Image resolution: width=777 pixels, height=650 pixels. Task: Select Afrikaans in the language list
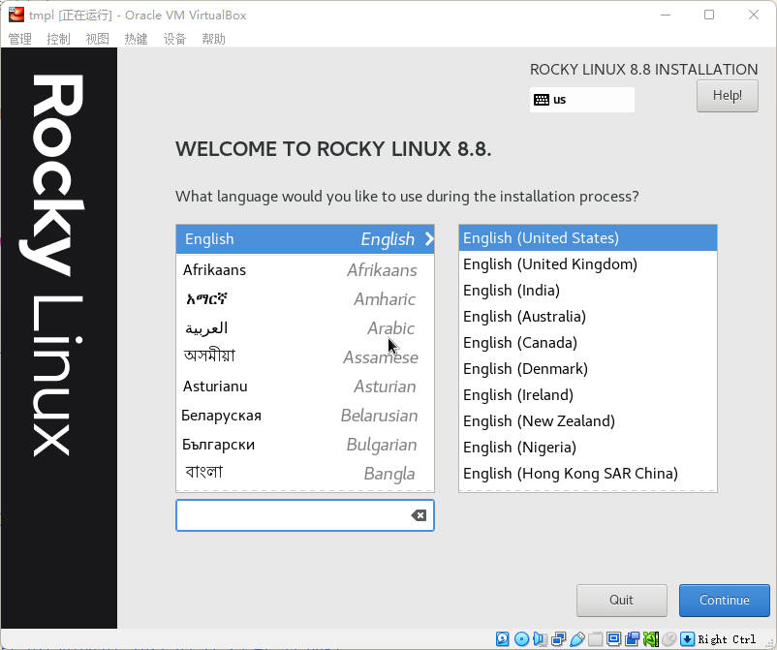[305, 270]
